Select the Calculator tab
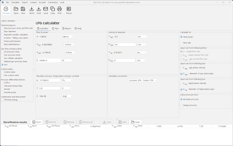Viewport: 233px width, 146px height. pyautogui.click(x=43, y=28)
